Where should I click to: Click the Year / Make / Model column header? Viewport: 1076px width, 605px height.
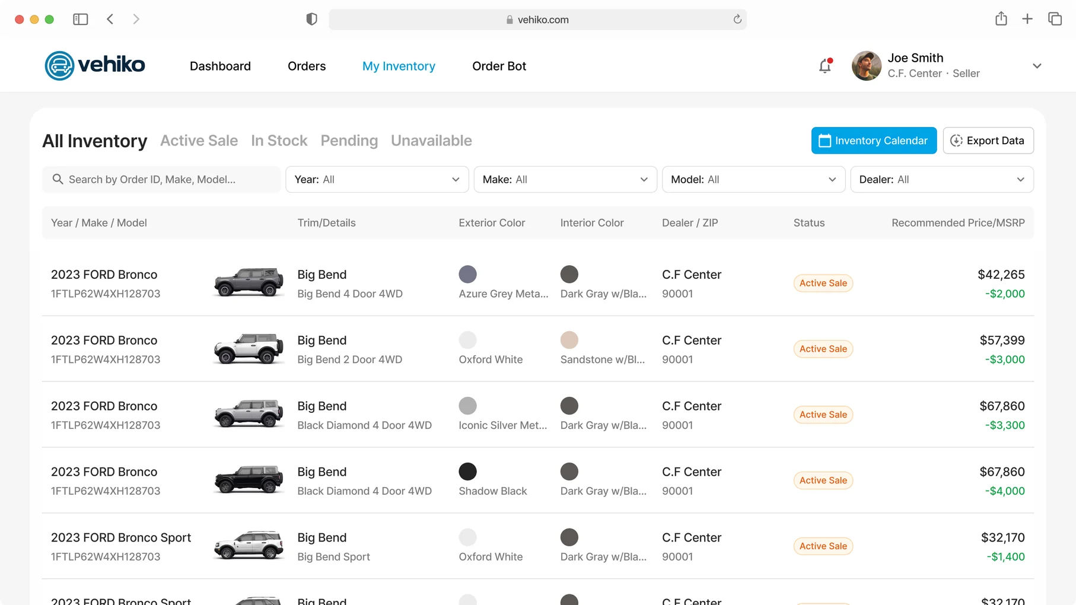99,223
